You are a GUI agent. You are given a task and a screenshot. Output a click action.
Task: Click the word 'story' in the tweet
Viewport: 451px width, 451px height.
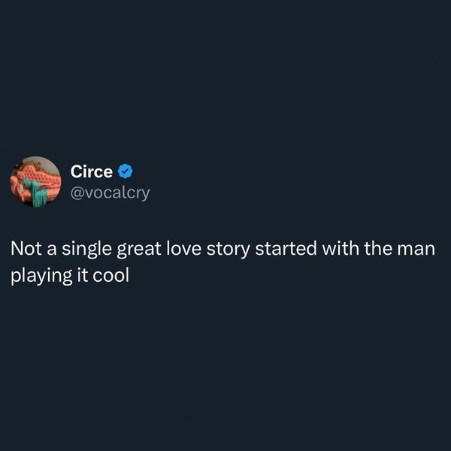[228, 250]
